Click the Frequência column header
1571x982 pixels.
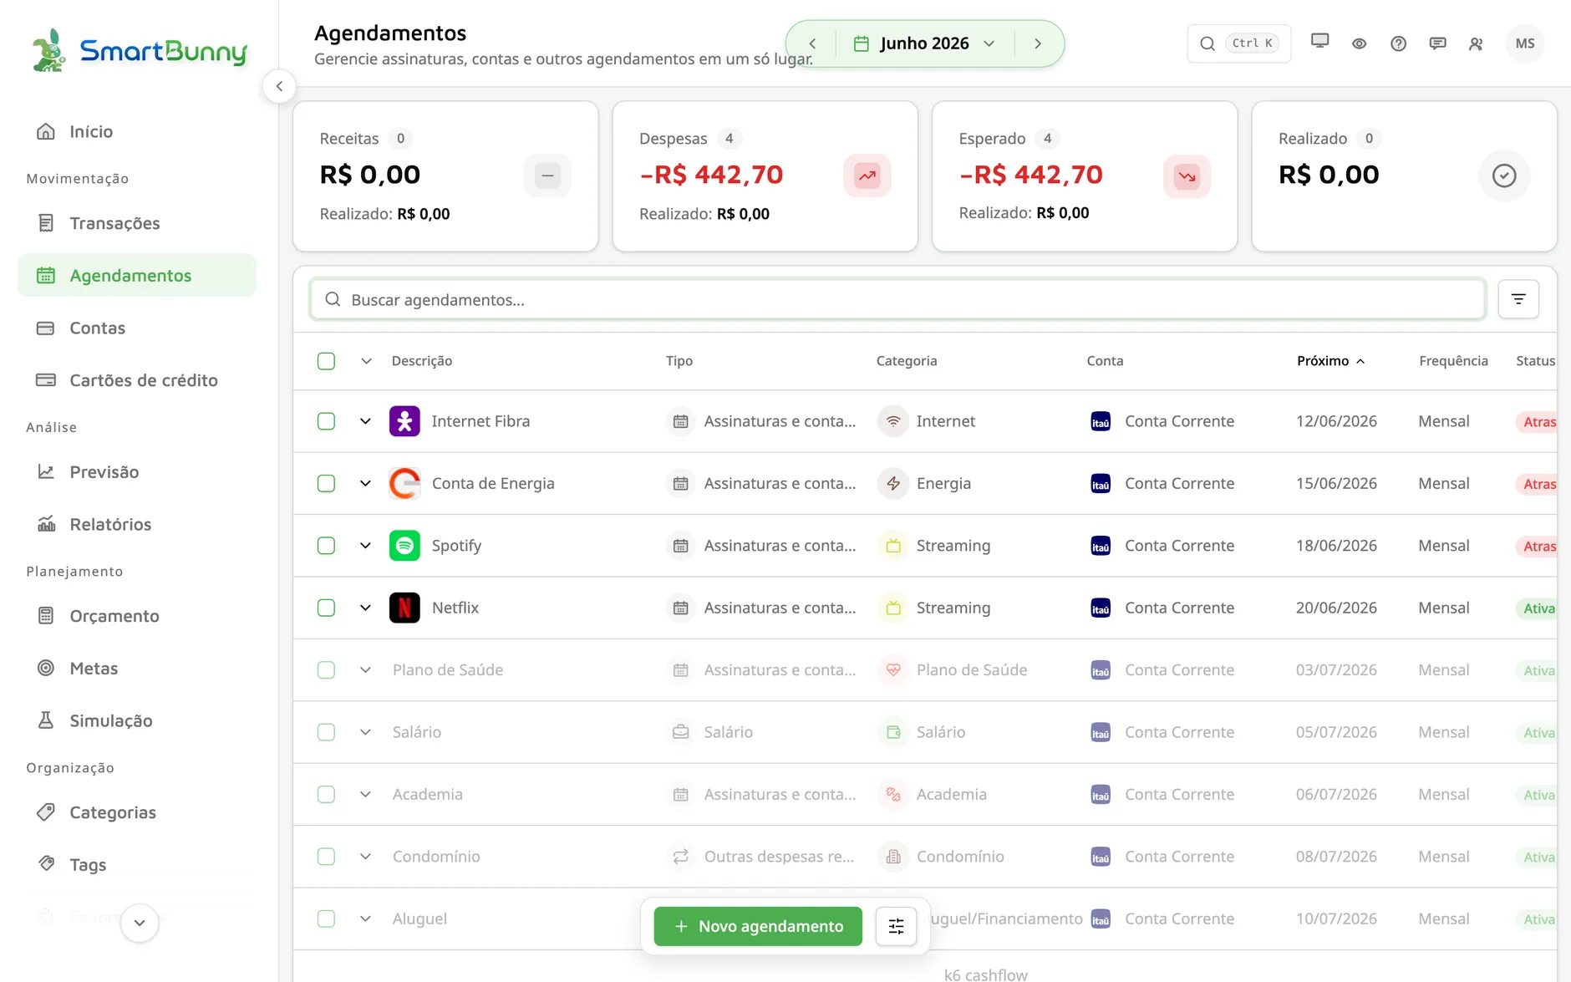pyautogui.click(x=1453, y=361)
